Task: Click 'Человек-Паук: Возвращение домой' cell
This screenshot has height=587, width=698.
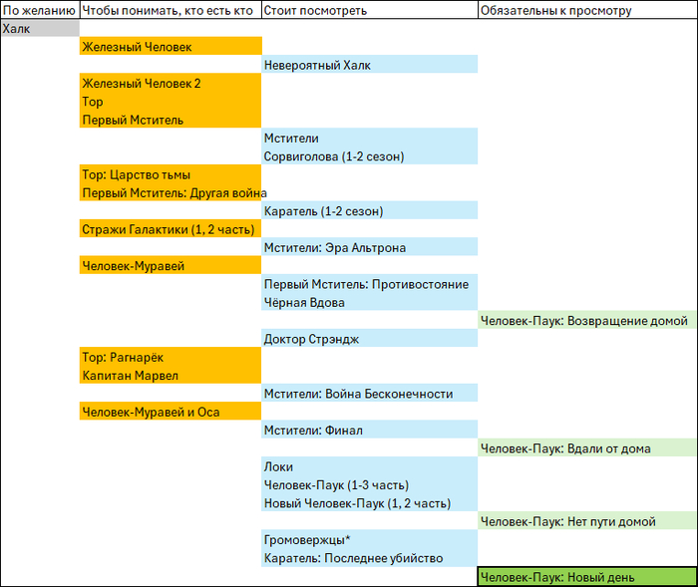Action: coord(587,320)
